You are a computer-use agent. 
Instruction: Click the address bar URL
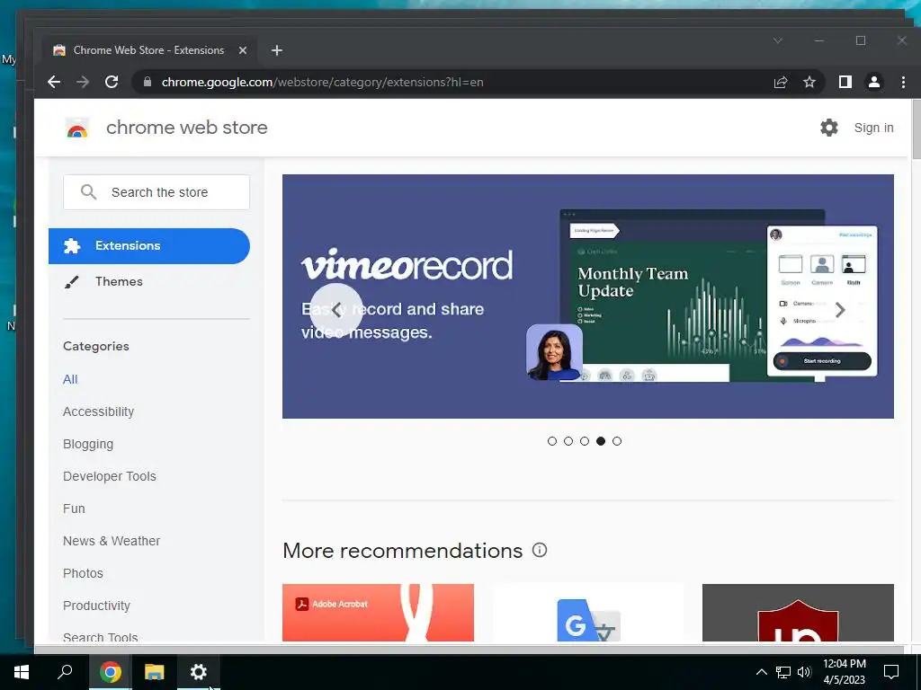(x=323, y=82)
